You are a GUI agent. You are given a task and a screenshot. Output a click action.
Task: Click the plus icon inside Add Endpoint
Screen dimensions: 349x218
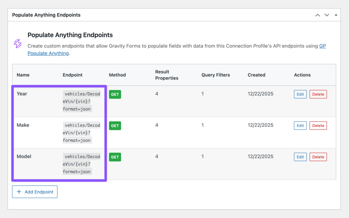(19, 192)
